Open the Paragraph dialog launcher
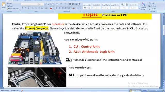This screenshot has width=165, height=92. pos(80,11)
